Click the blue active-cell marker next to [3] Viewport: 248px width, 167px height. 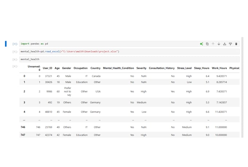tap(6, 44)
